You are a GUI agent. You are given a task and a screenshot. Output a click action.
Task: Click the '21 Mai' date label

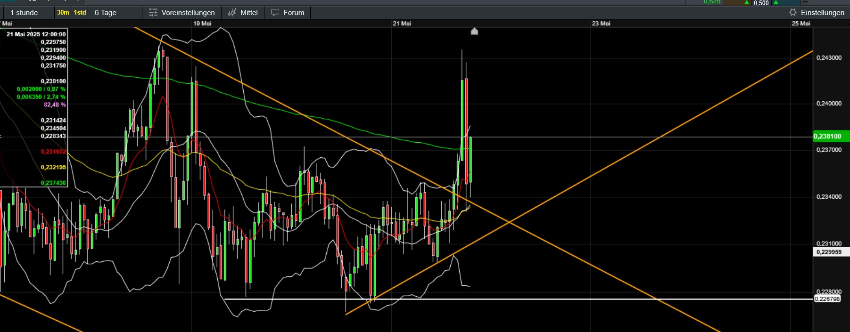[x=402, y=24]
